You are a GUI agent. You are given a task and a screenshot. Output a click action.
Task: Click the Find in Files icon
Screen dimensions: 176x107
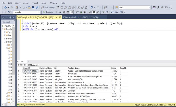(x=116, y=7)
